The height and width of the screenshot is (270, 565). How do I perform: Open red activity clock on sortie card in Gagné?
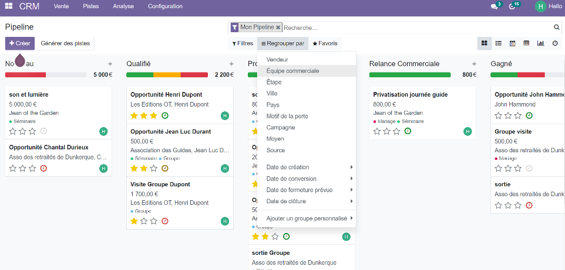(529, 206)
